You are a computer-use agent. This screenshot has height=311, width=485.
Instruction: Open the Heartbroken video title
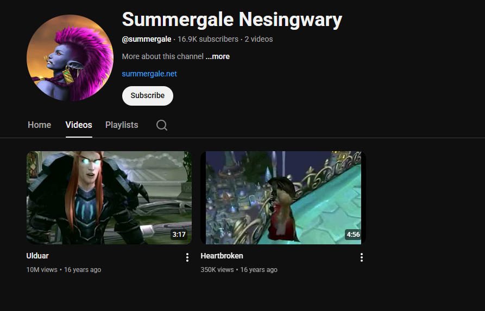[x=222, y=256]
